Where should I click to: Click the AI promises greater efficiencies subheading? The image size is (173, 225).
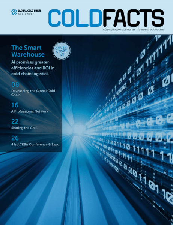click(33, 68)
